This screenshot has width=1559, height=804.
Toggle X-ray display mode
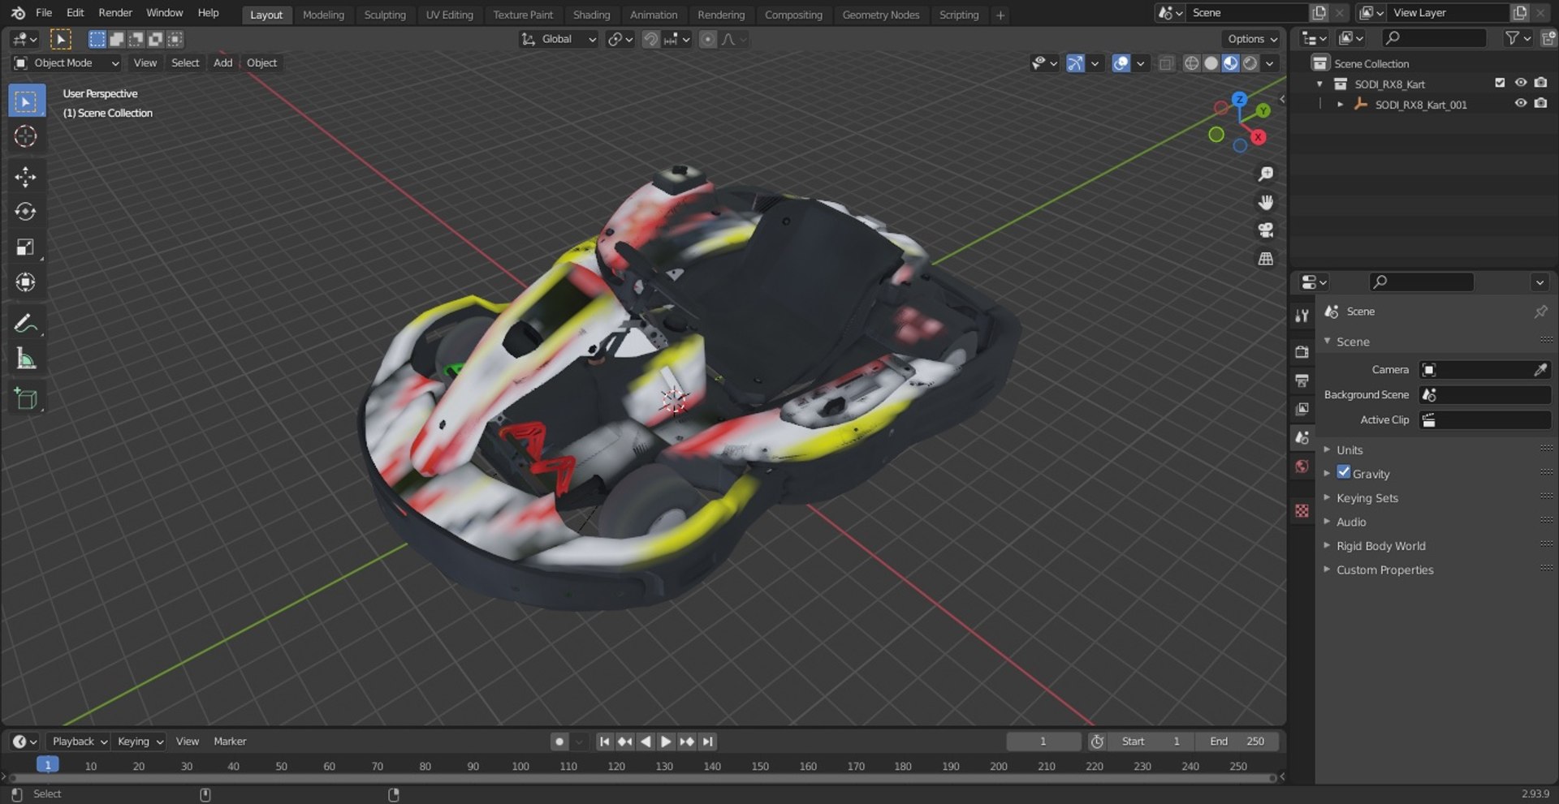click(x=1166, y=63)
